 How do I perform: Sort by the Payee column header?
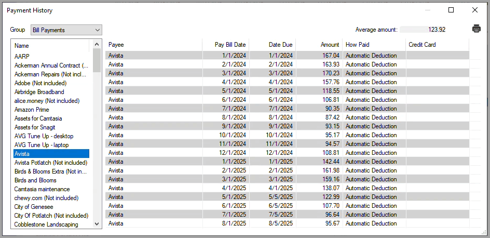click(x=154, y=45)
